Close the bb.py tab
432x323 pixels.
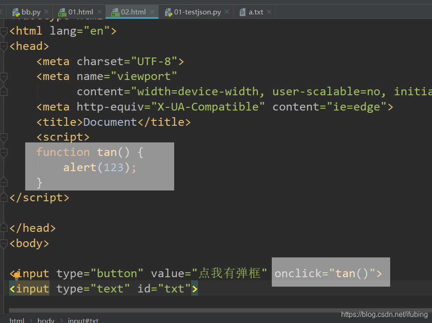coord(46,12)
